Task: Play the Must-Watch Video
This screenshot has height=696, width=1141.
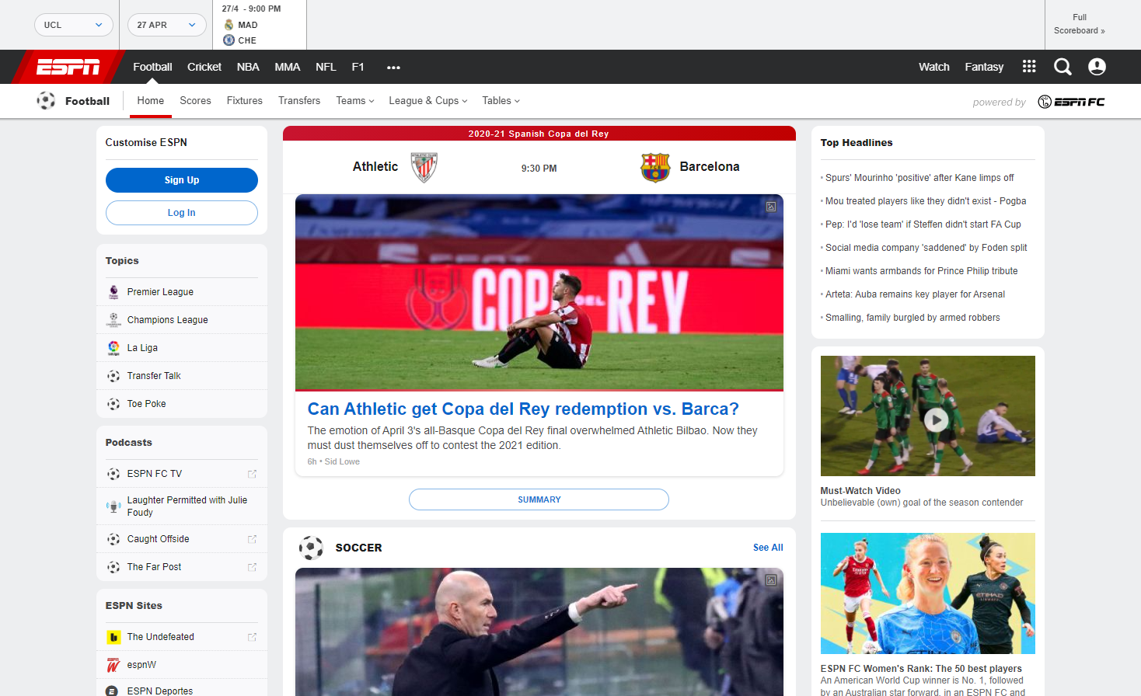Action: [x=936, y=420]
